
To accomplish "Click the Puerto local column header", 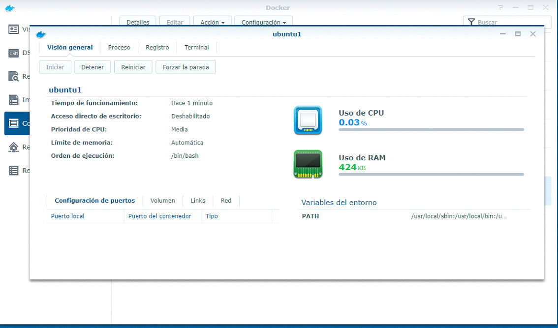I will coord(86,216).
